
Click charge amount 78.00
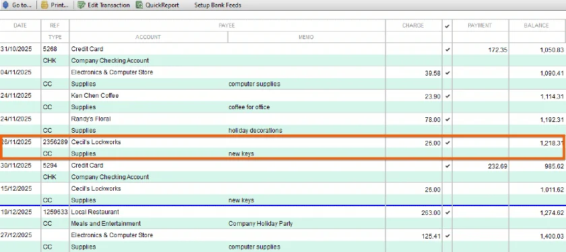(x=433, y=119)
